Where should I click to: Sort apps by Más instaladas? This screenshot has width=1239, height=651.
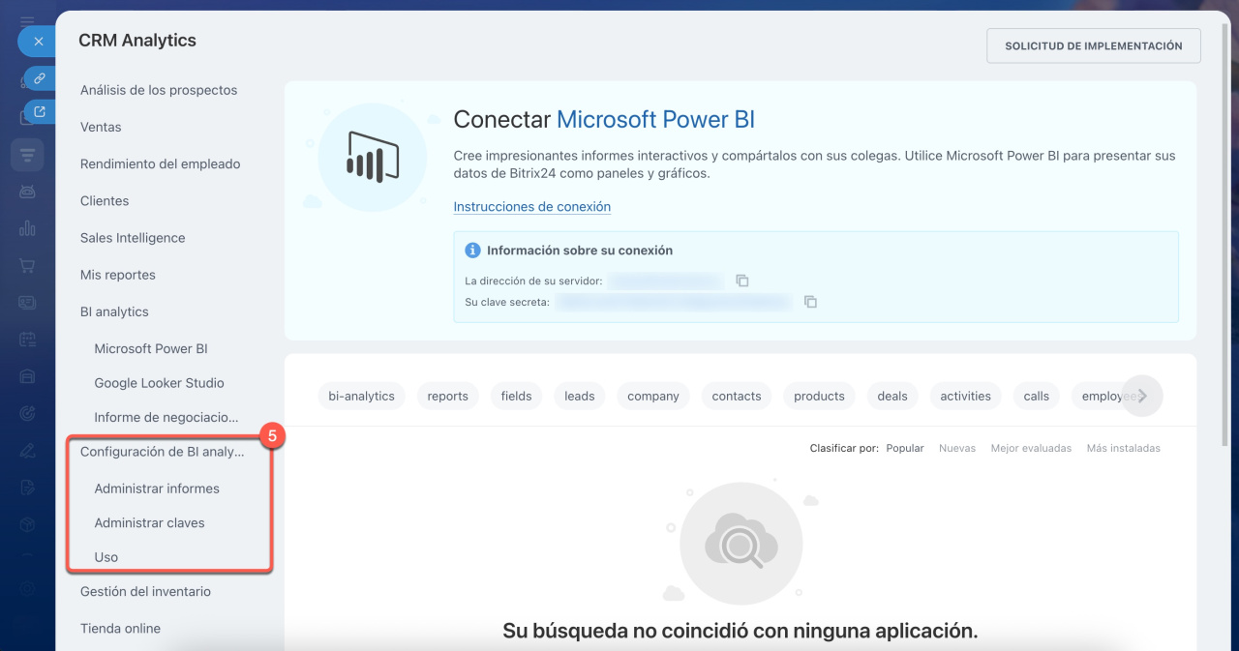(1123, 448)
